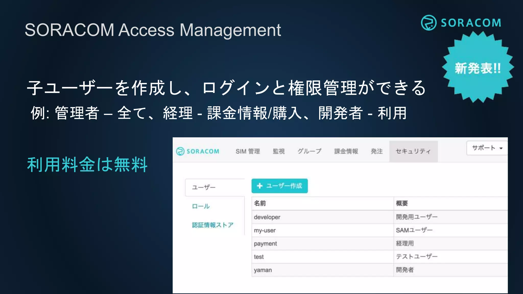Viewport: 523px width, 294px height.
Task: Select ユーザー in the side menu
Action: pos(215,187)
